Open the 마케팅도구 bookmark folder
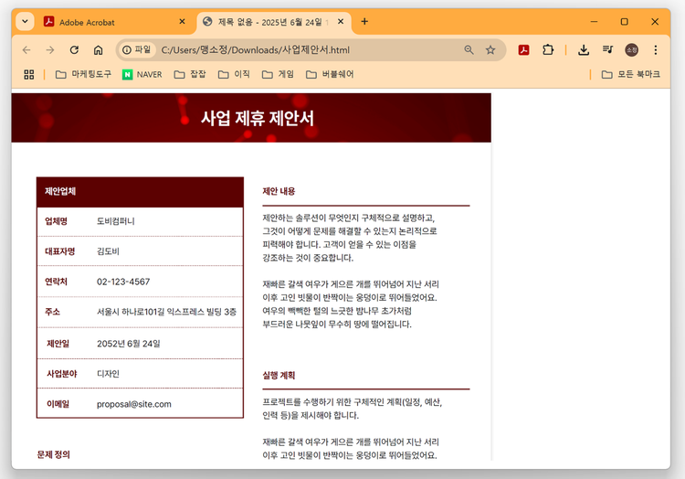 (83, 74)
